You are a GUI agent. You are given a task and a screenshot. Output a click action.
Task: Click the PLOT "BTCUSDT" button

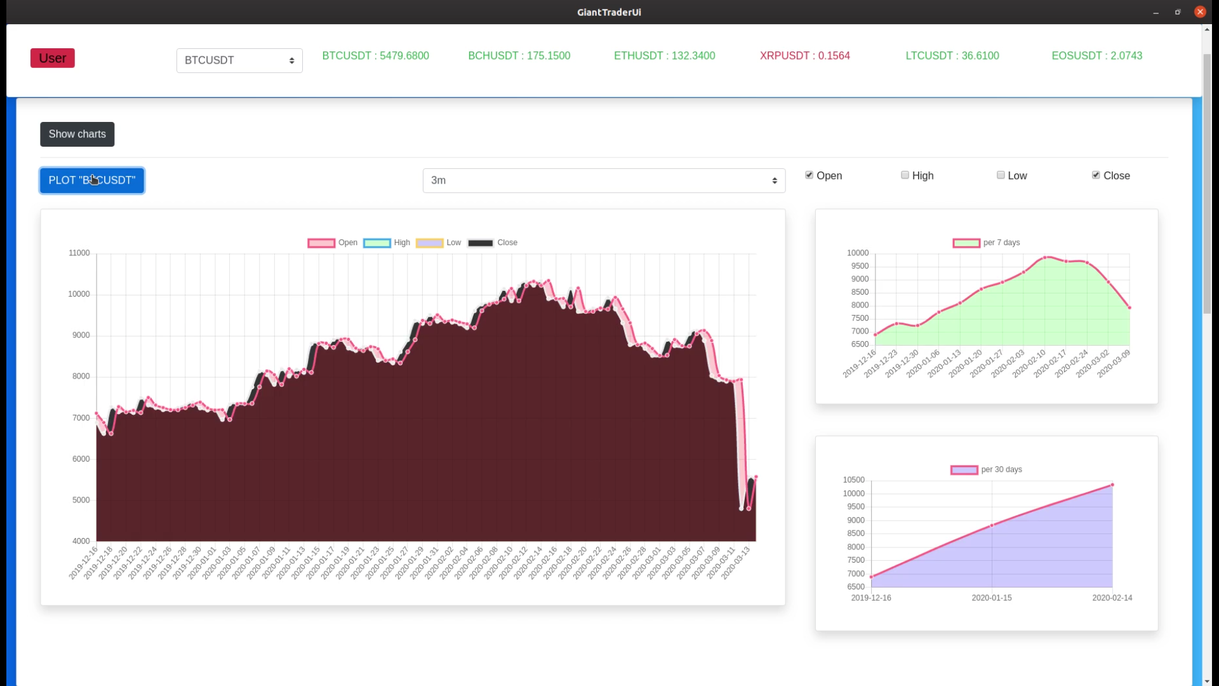coord(92,180)
